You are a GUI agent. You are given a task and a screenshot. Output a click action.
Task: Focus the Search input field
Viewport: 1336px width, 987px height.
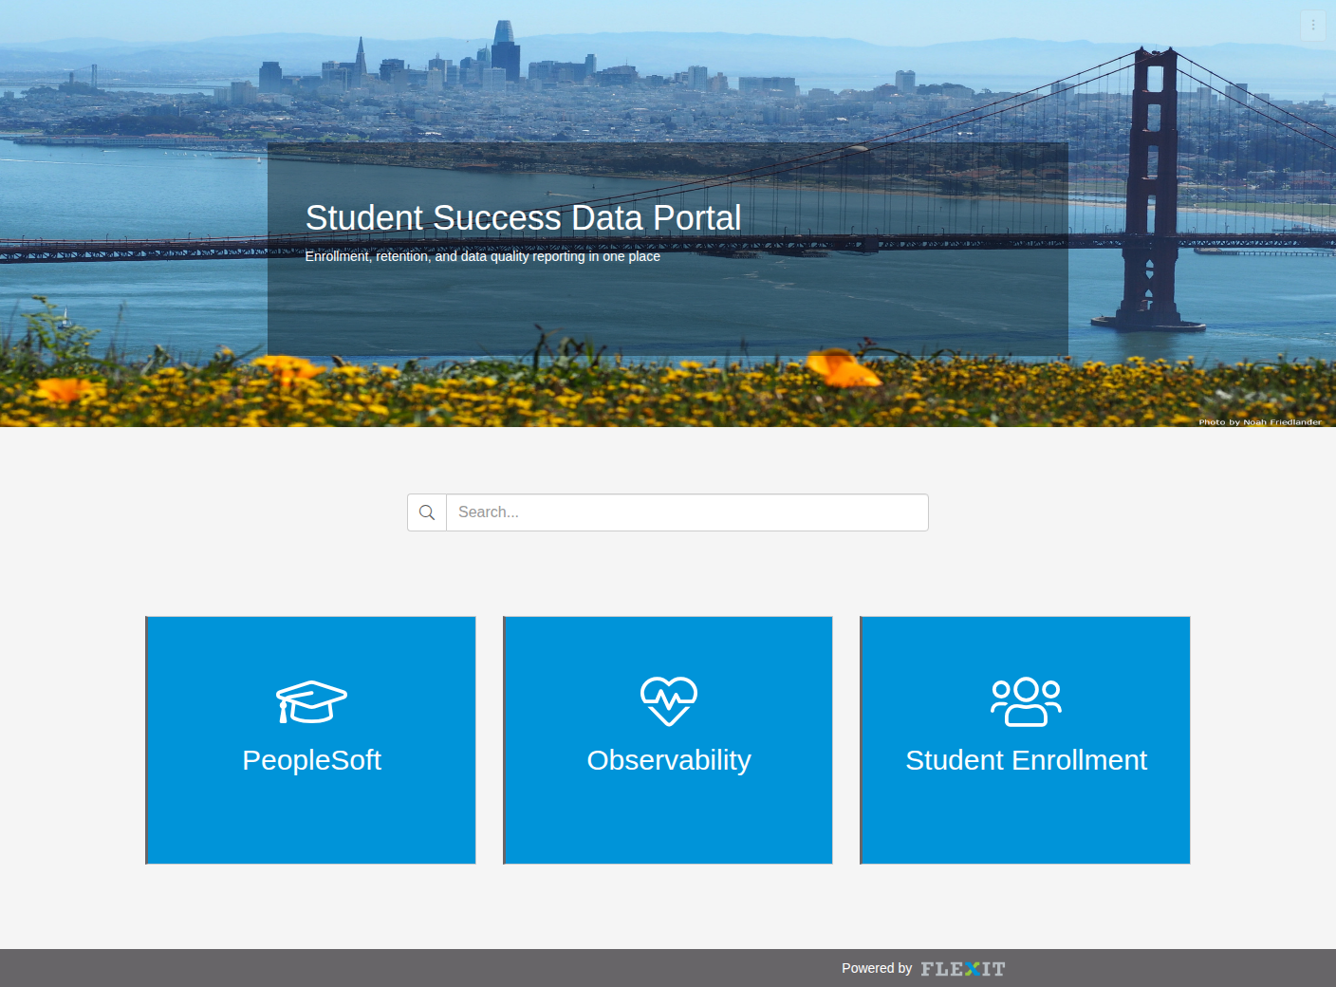coord(687,512)
